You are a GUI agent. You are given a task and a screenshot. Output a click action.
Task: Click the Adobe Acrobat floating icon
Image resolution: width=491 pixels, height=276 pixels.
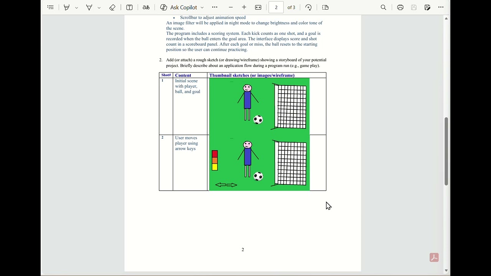click(x=434, y=258)
